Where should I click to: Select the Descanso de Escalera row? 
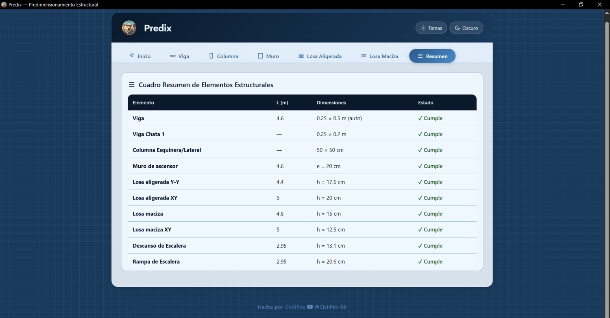(x=302, y=246)
